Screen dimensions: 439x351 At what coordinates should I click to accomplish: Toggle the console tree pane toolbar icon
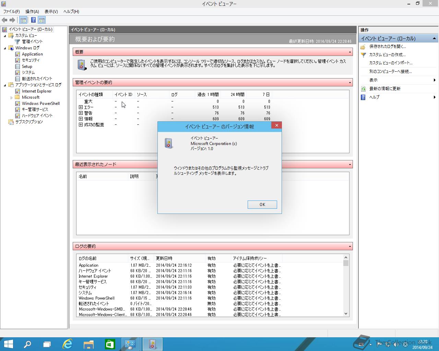(23, 20)
